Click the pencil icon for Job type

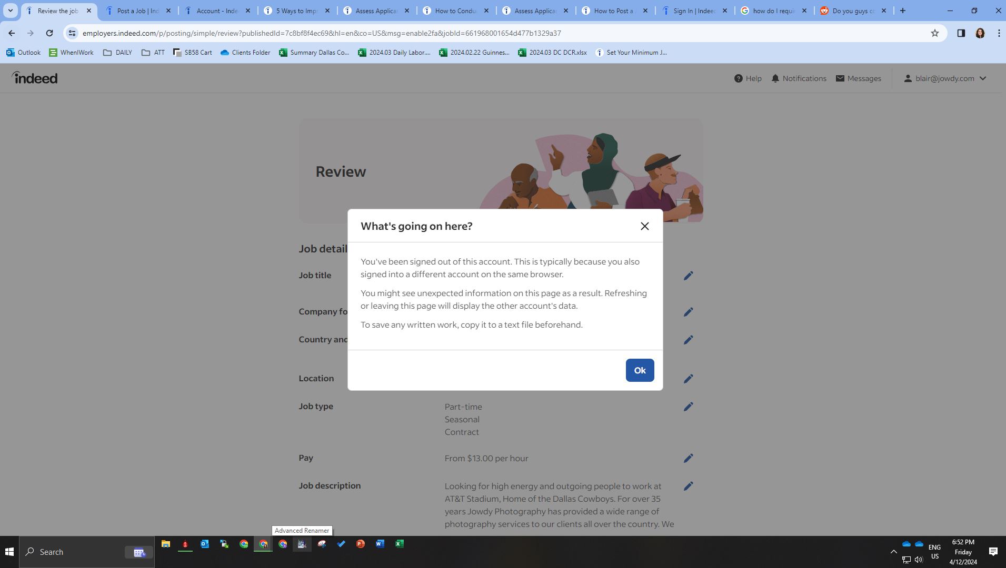click(688, 407)
